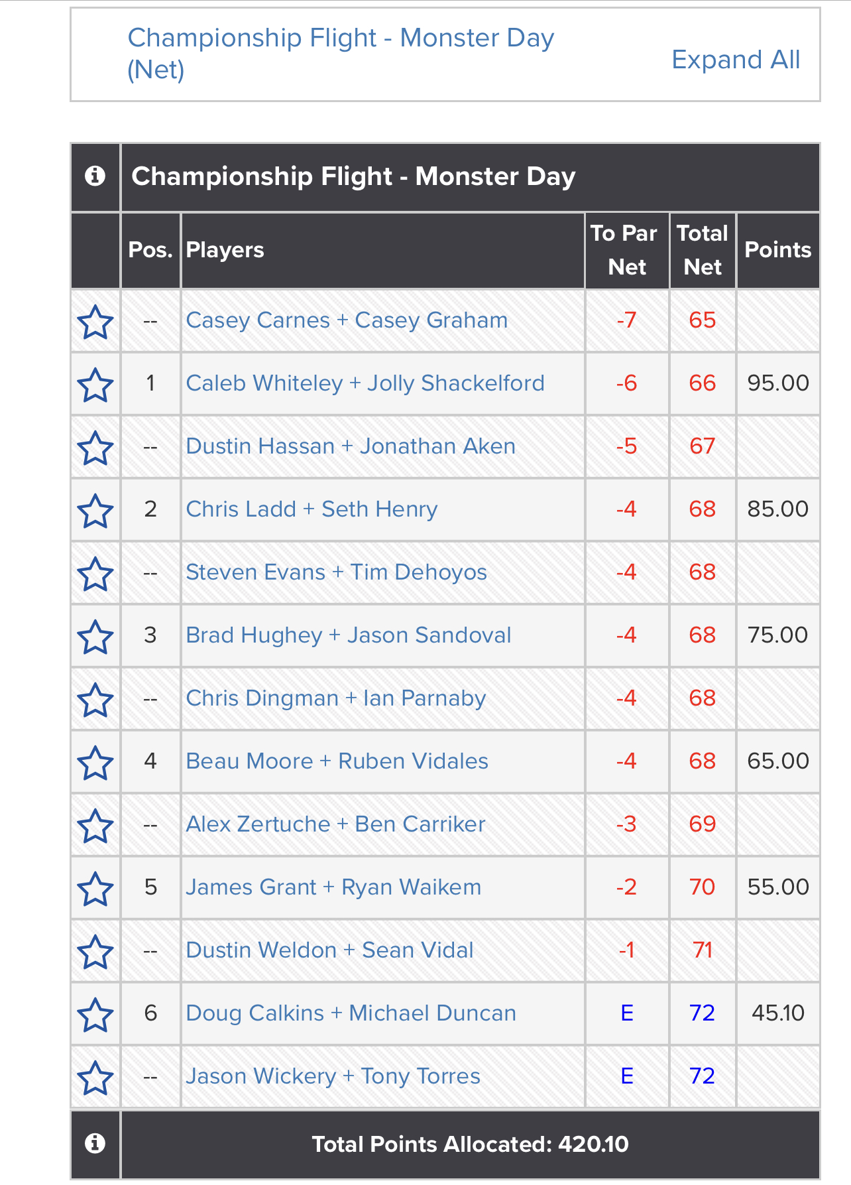This screenshot has width=851, height=1185.
Task: Click the Total Net column header
Action: click(x=703, y=250)
